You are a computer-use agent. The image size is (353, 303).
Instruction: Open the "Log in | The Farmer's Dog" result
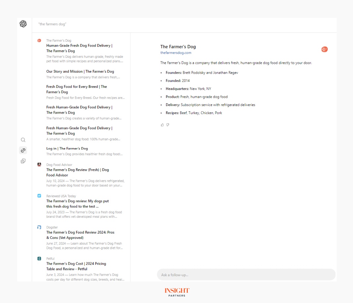tap(67, 148)
